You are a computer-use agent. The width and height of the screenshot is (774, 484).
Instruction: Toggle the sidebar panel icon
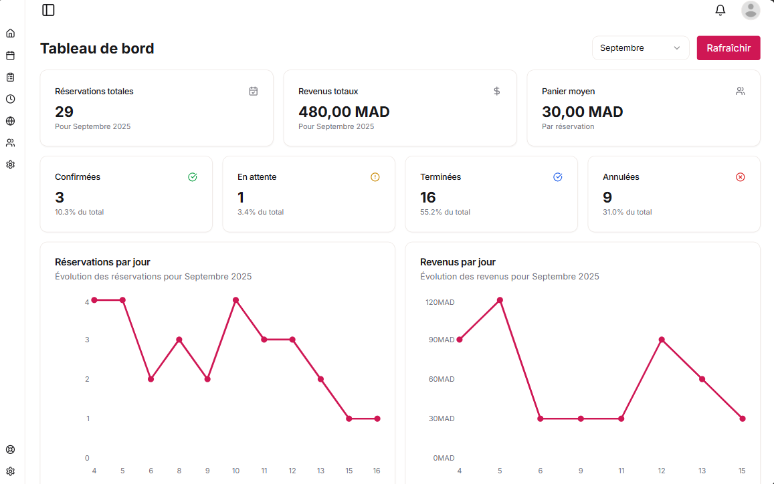click(48, 10)
